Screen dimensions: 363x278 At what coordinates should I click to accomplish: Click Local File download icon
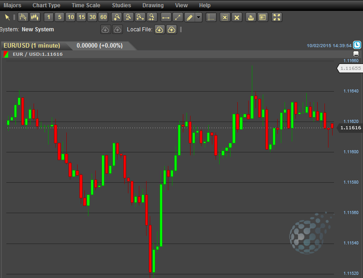click(x=160, y=29)
